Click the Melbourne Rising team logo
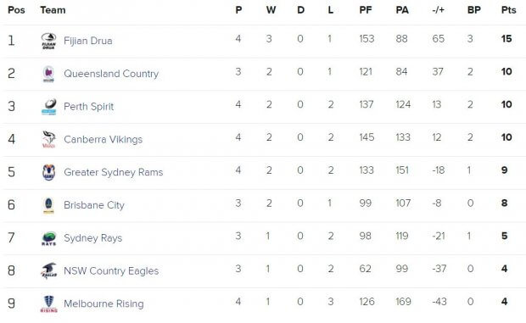Screen dimensions: 526x323 coord(49,304)
